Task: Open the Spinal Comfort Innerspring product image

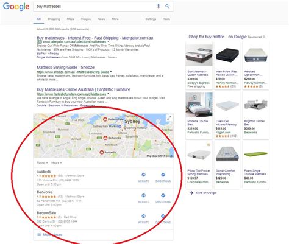Action: point(227,154)
